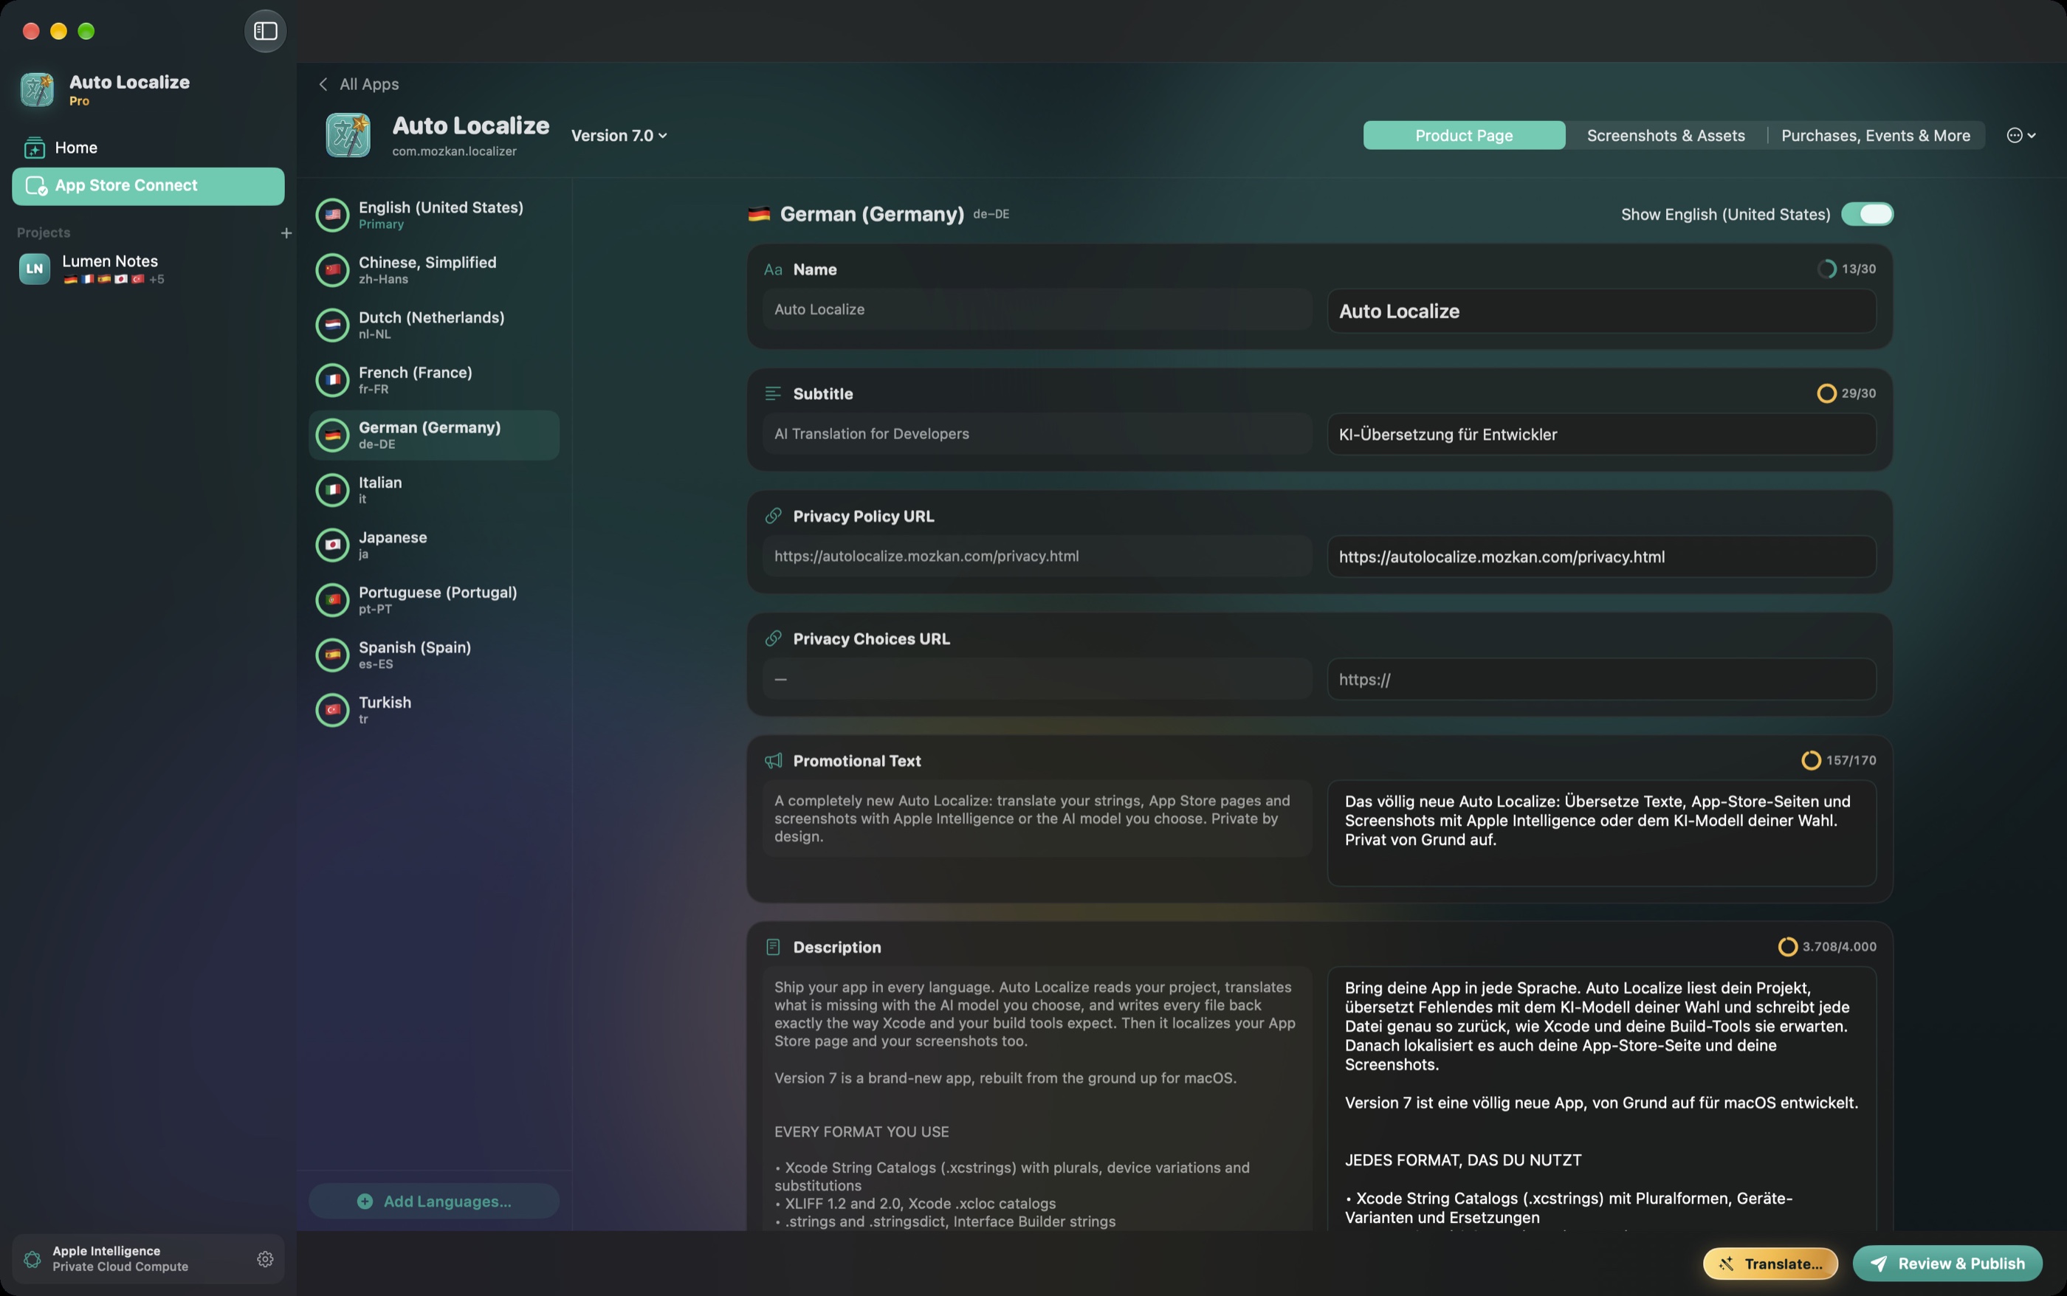This screenshot has height=1296, width=2067.
Task: Go back to All Apps
Action: [x=358, y=84]
